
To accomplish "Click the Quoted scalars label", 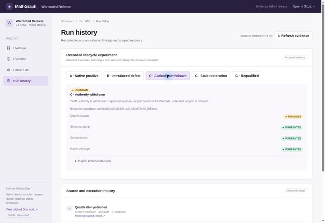I will (80, 116).
